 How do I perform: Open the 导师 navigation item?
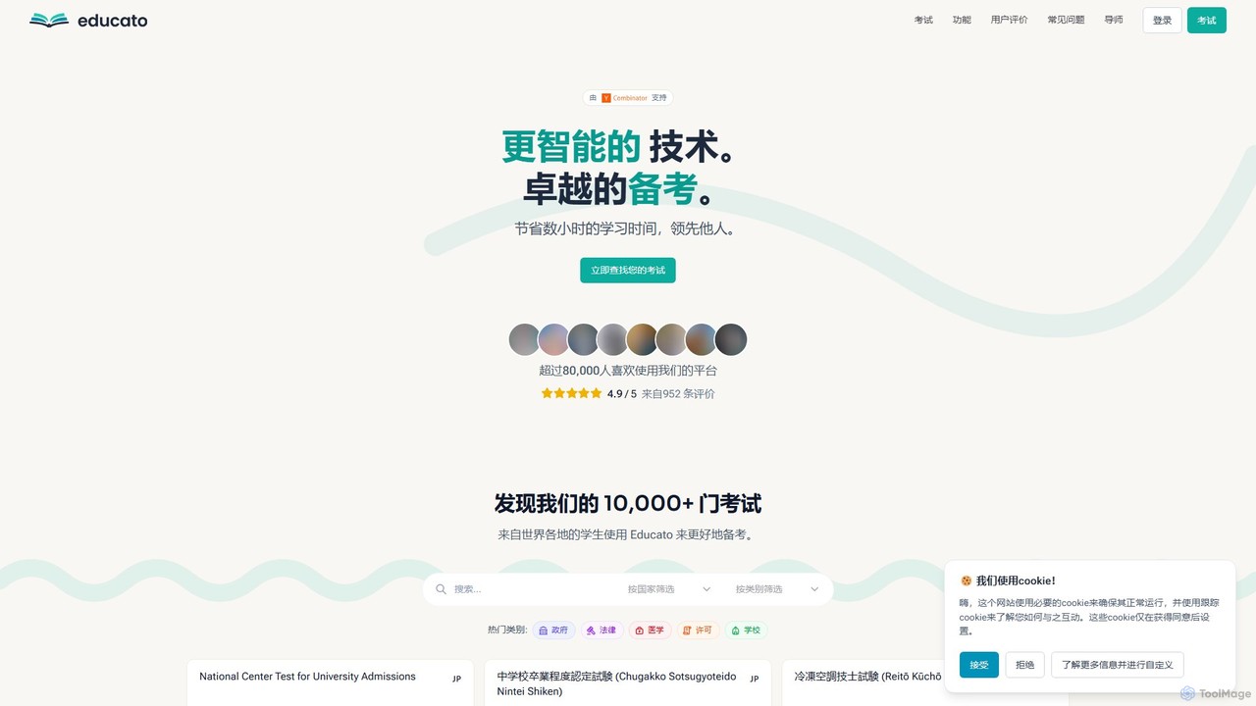(1114, 20)
